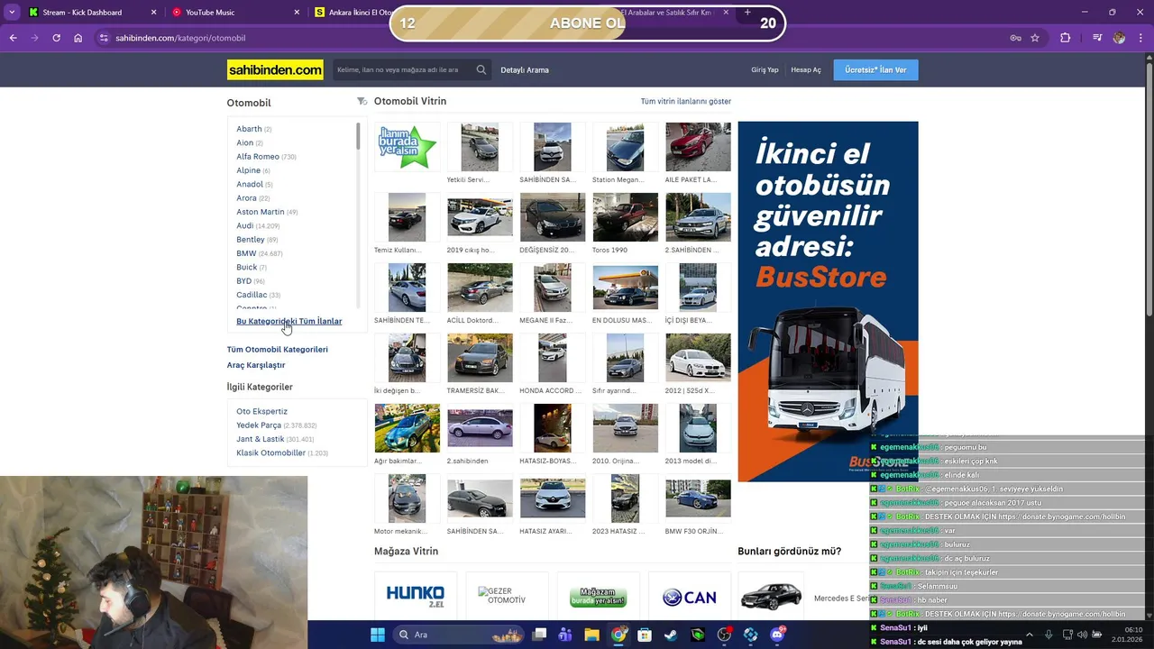Close the Stream - Kick Dashboard tab
The height and width of the screenshot is (649, 1154).
click(x=153, y=13)
